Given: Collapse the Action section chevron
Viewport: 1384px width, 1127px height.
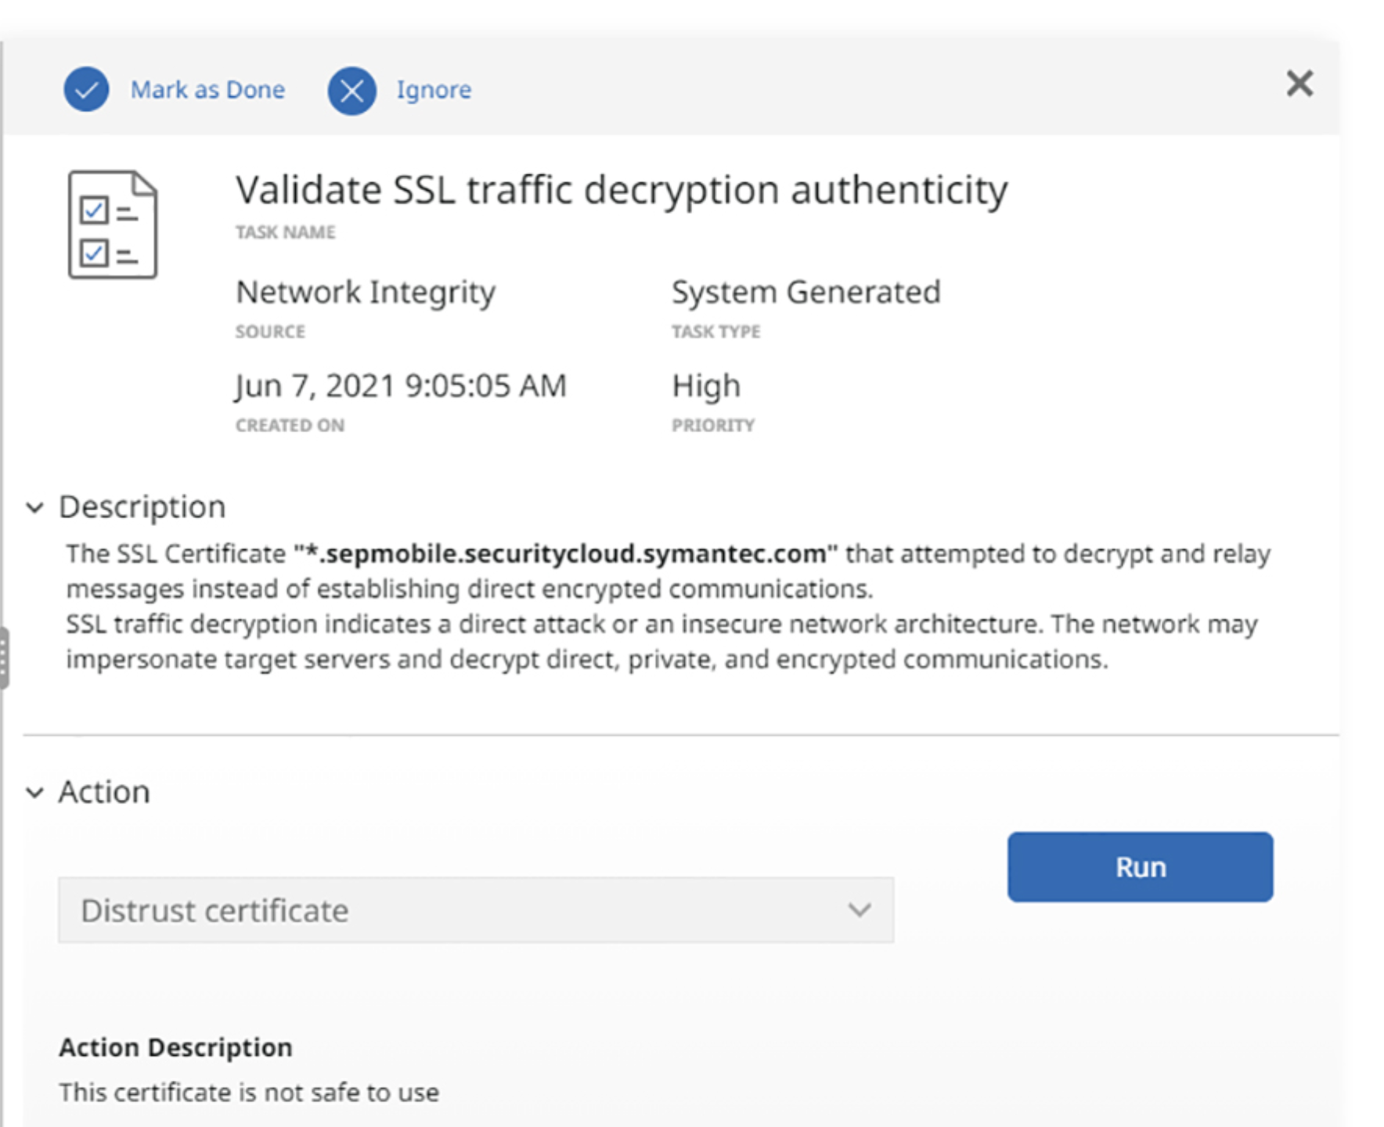Looking at the screenshot, I should coord(34,793).
